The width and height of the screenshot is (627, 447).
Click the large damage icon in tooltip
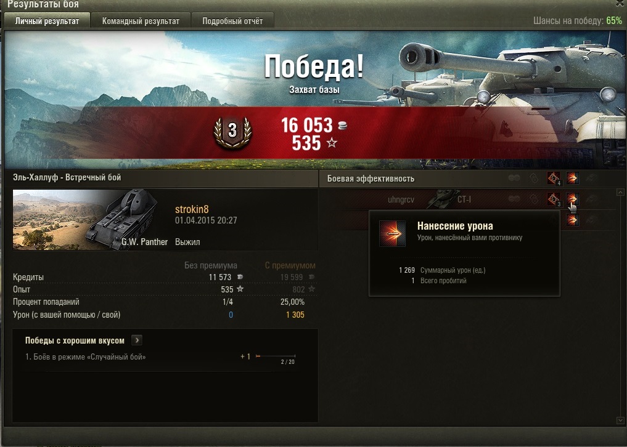coord(392,234)
